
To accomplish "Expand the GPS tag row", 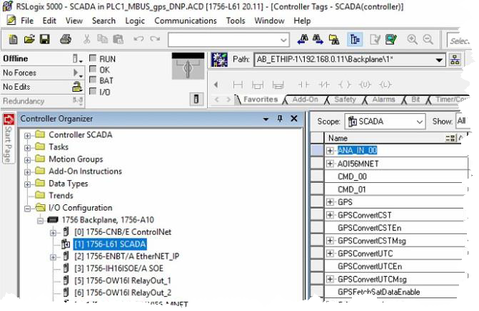I will coord(330,202).
